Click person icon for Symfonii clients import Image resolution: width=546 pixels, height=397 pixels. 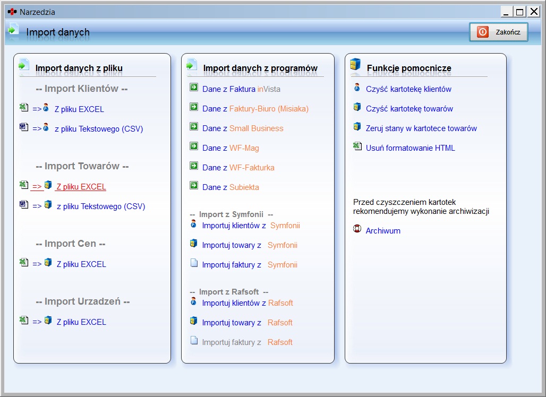pos(194,224)
